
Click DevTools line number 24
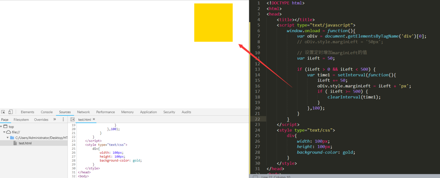(73, 145)
